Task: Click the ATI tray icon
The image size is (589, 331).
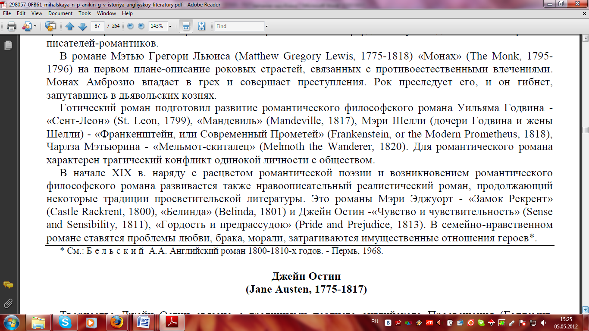Action: tap(430, 322)
